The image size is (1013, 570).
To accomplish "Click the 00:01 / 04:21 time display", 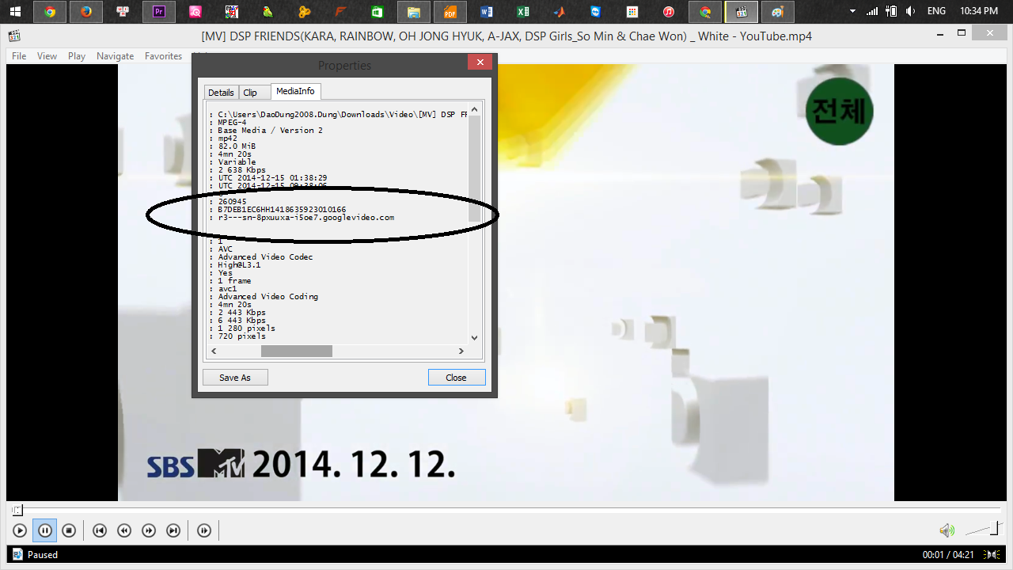I will click(948, 555).
